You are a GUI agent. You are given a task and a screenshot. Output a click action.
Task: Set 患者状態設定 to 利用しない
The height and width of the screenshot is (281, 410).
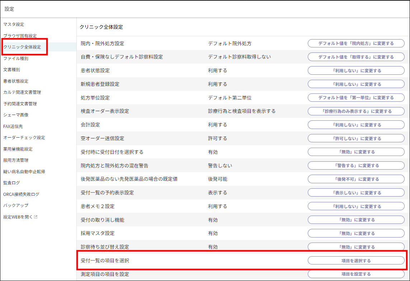point(356,70)
